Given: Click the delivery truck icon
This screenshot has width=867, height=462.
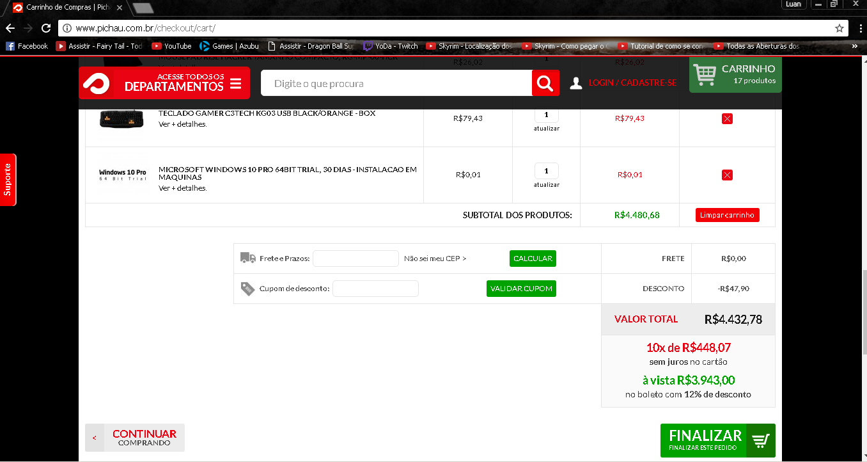Looking at the screenshot, I should click(248, 258).
